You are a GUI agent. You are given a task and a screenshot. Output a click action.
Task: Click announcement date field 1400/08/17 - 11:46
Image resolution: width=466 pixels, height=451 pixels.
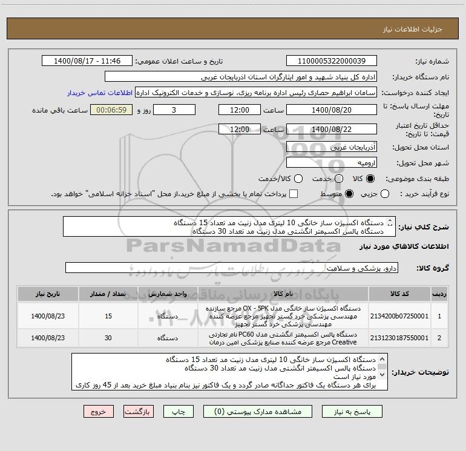point(87,61)
